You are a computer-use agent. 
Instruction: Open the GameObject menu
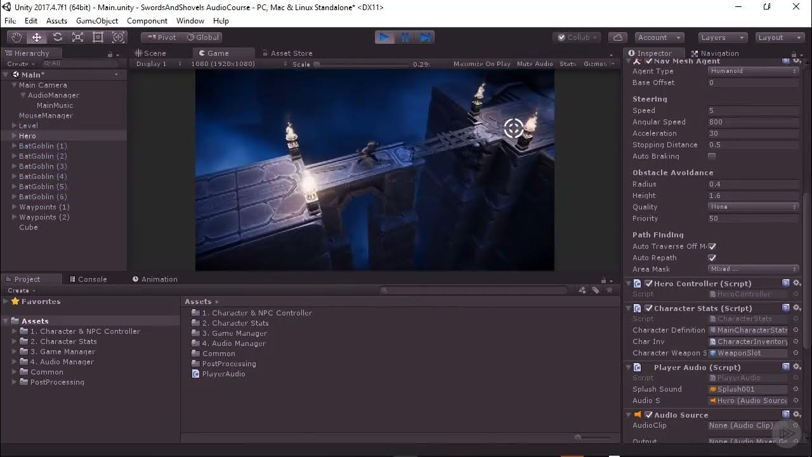(97, 21)
